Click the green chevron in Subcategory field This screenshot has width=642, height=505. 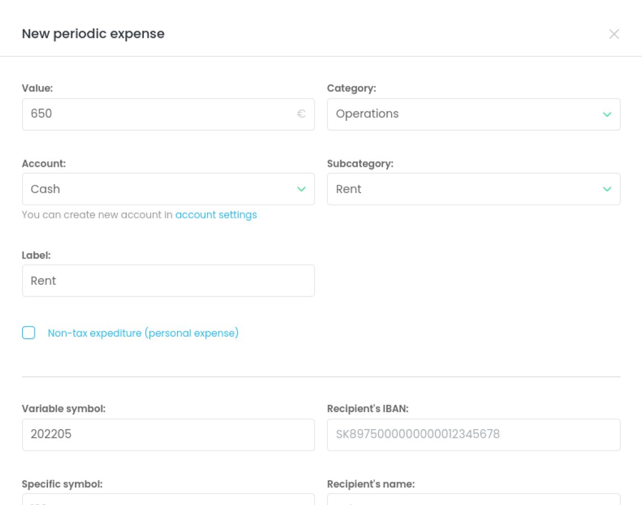coord(607,189)
